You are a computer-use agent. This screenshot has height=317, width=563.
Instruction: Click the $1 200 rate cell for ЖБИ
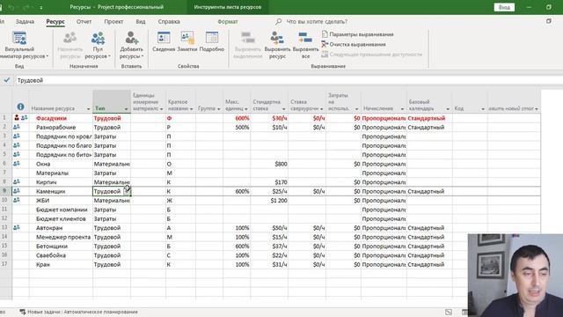click(269, 201)
